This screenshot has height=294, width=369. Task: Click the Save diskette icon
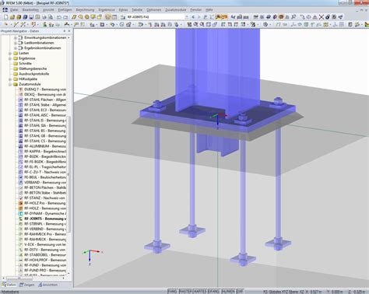(x=31, y=17)
